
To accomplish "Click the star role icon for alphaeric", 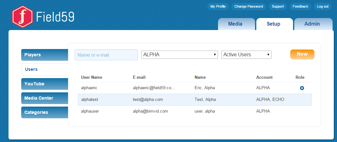I will [302, 88].
